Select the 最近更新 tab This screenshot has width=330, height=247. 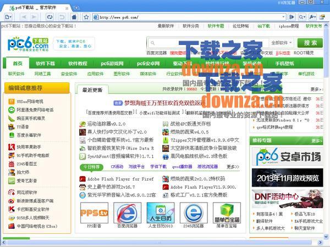pos(92,90)
